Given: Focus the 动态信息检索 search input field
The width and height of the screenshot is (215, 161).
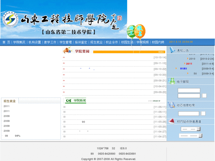Looking at the screenshot, I should coord(189,113).
